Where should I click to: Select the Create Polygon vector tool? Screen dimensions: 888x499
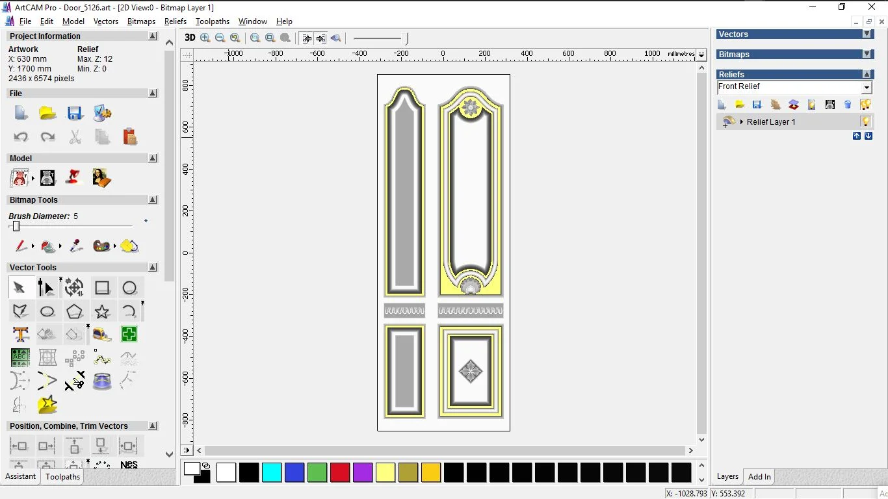pos(75,311)
